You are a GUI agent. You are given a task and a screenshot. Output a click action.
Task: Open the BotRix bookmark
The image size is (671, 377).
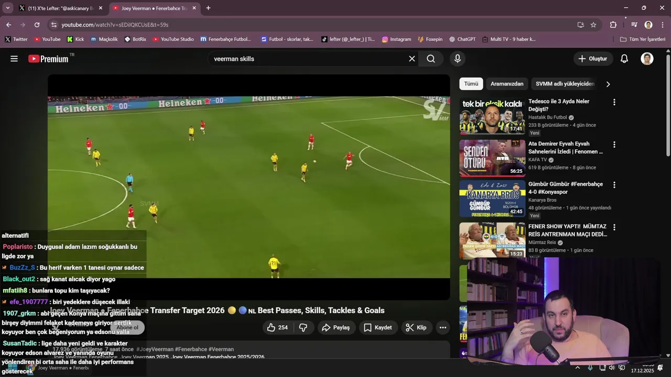tap(135, 39)
